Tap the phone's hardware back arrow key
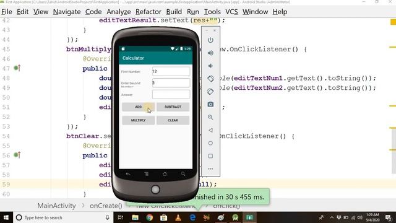The height and width of the screenshot is (223, 396). [128, 174]
